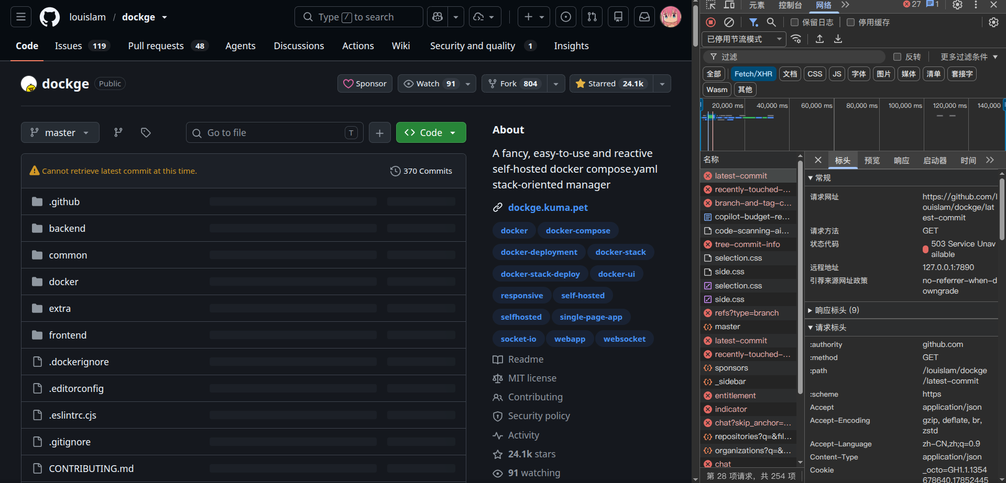Click the network filter text field
This screenshot has height=483, width=1006.
[x=794, y=57]
